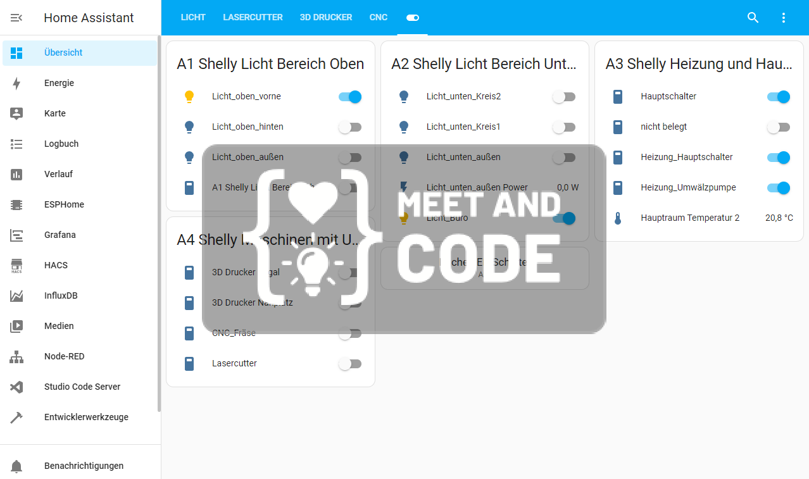Turn off the Licht_oben_vorne switch
The width and height of the screenshot is (809, 479).
point(350,97)
